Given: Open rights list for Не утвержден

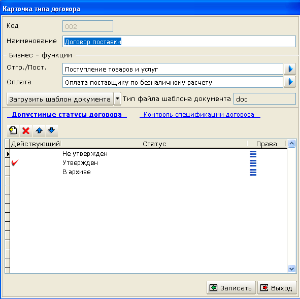Looking at the screenshot, I should pos(253,154).
